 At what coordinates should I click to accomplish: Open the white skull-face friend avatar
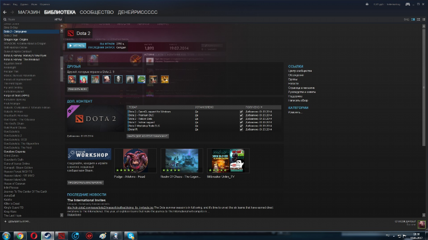118,79
